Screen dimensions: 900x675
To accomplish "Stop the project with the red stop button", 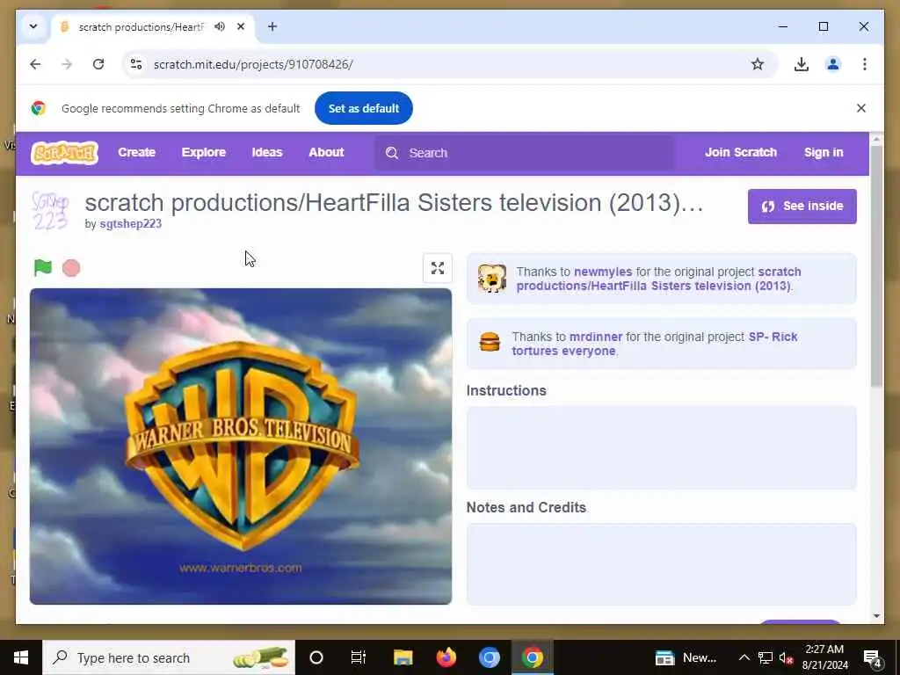I will [x=71, y=268].
